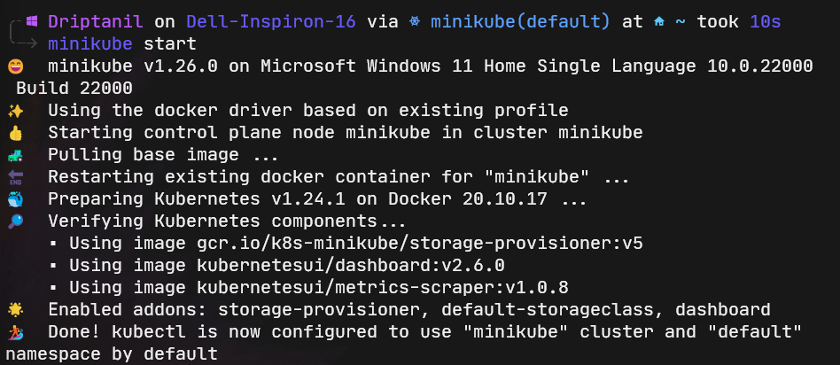Click the END arrow emoji beside Restarting line

pos(15,177)
